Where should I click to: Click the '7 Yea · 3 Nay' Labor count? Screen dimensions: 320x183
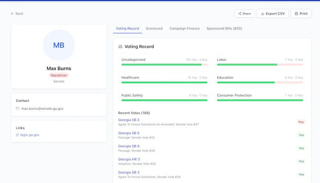294,60
